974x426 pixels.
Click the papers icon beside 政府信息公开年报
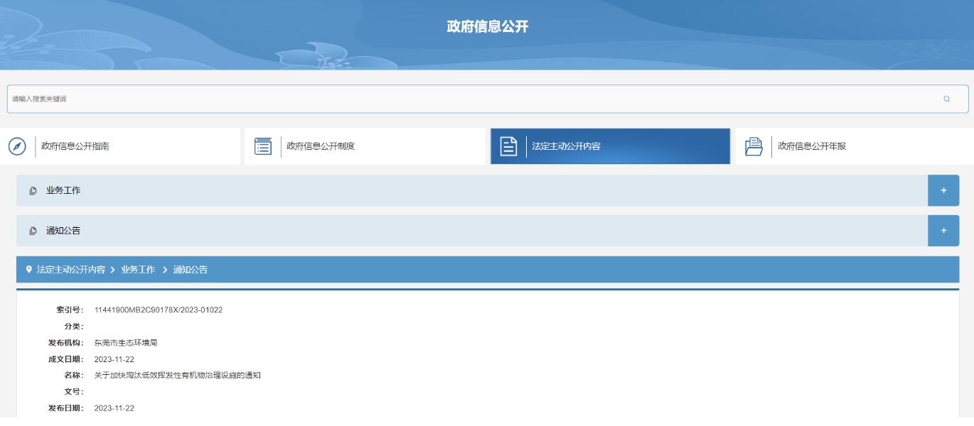[754, 146]
